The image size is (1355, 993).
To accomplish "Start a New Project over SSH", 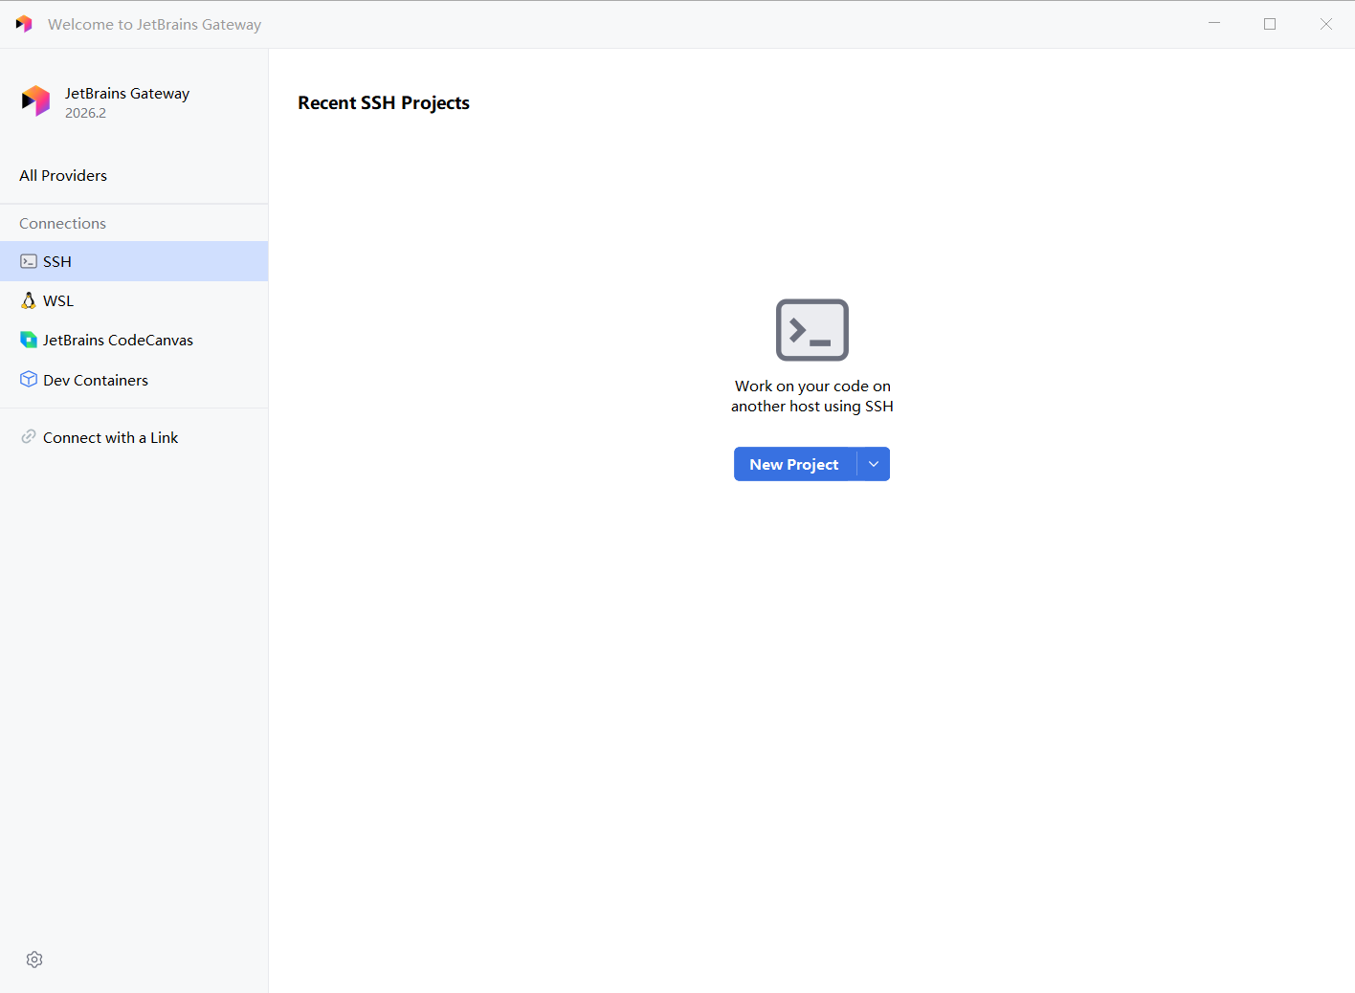I will [794, 464].
